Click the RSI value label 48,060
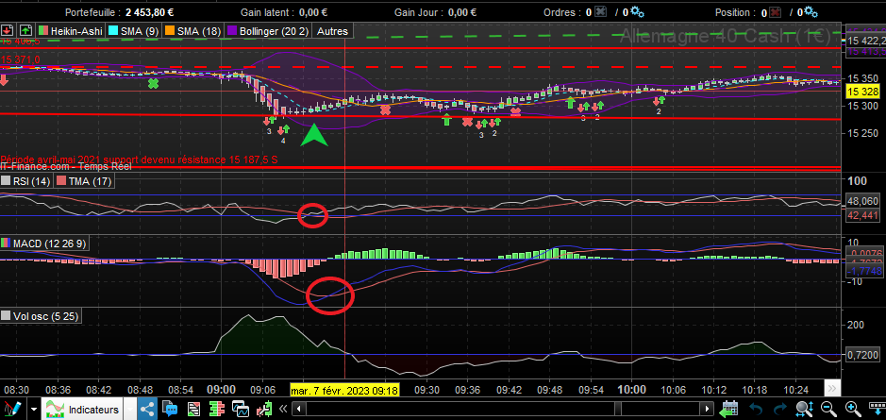 tap(863, 201)
